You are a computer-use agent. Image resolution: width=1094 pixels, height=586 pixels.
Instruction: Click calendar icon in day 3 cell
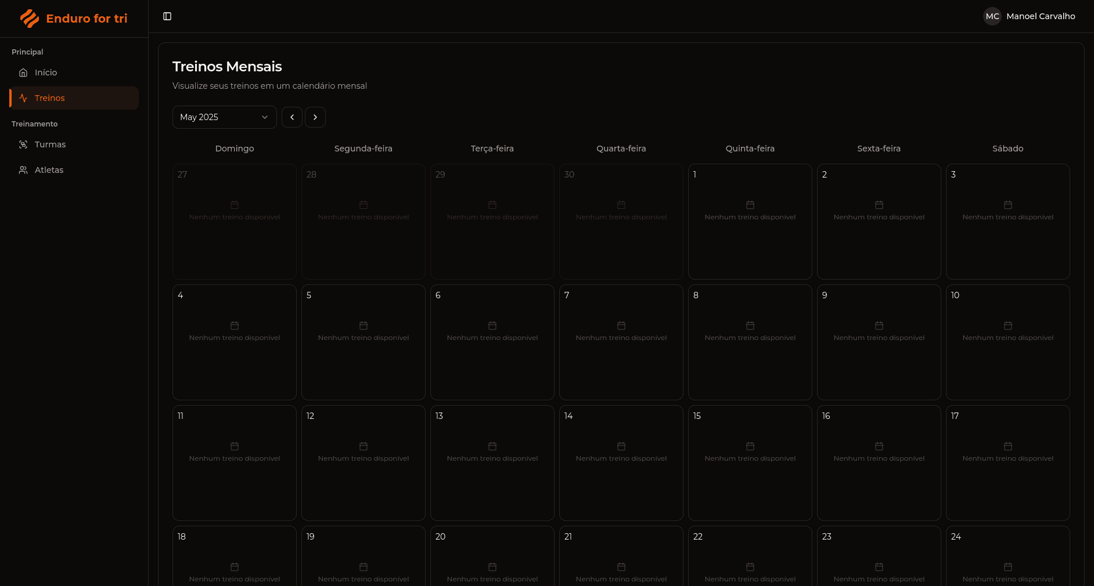click(1008, 205)
